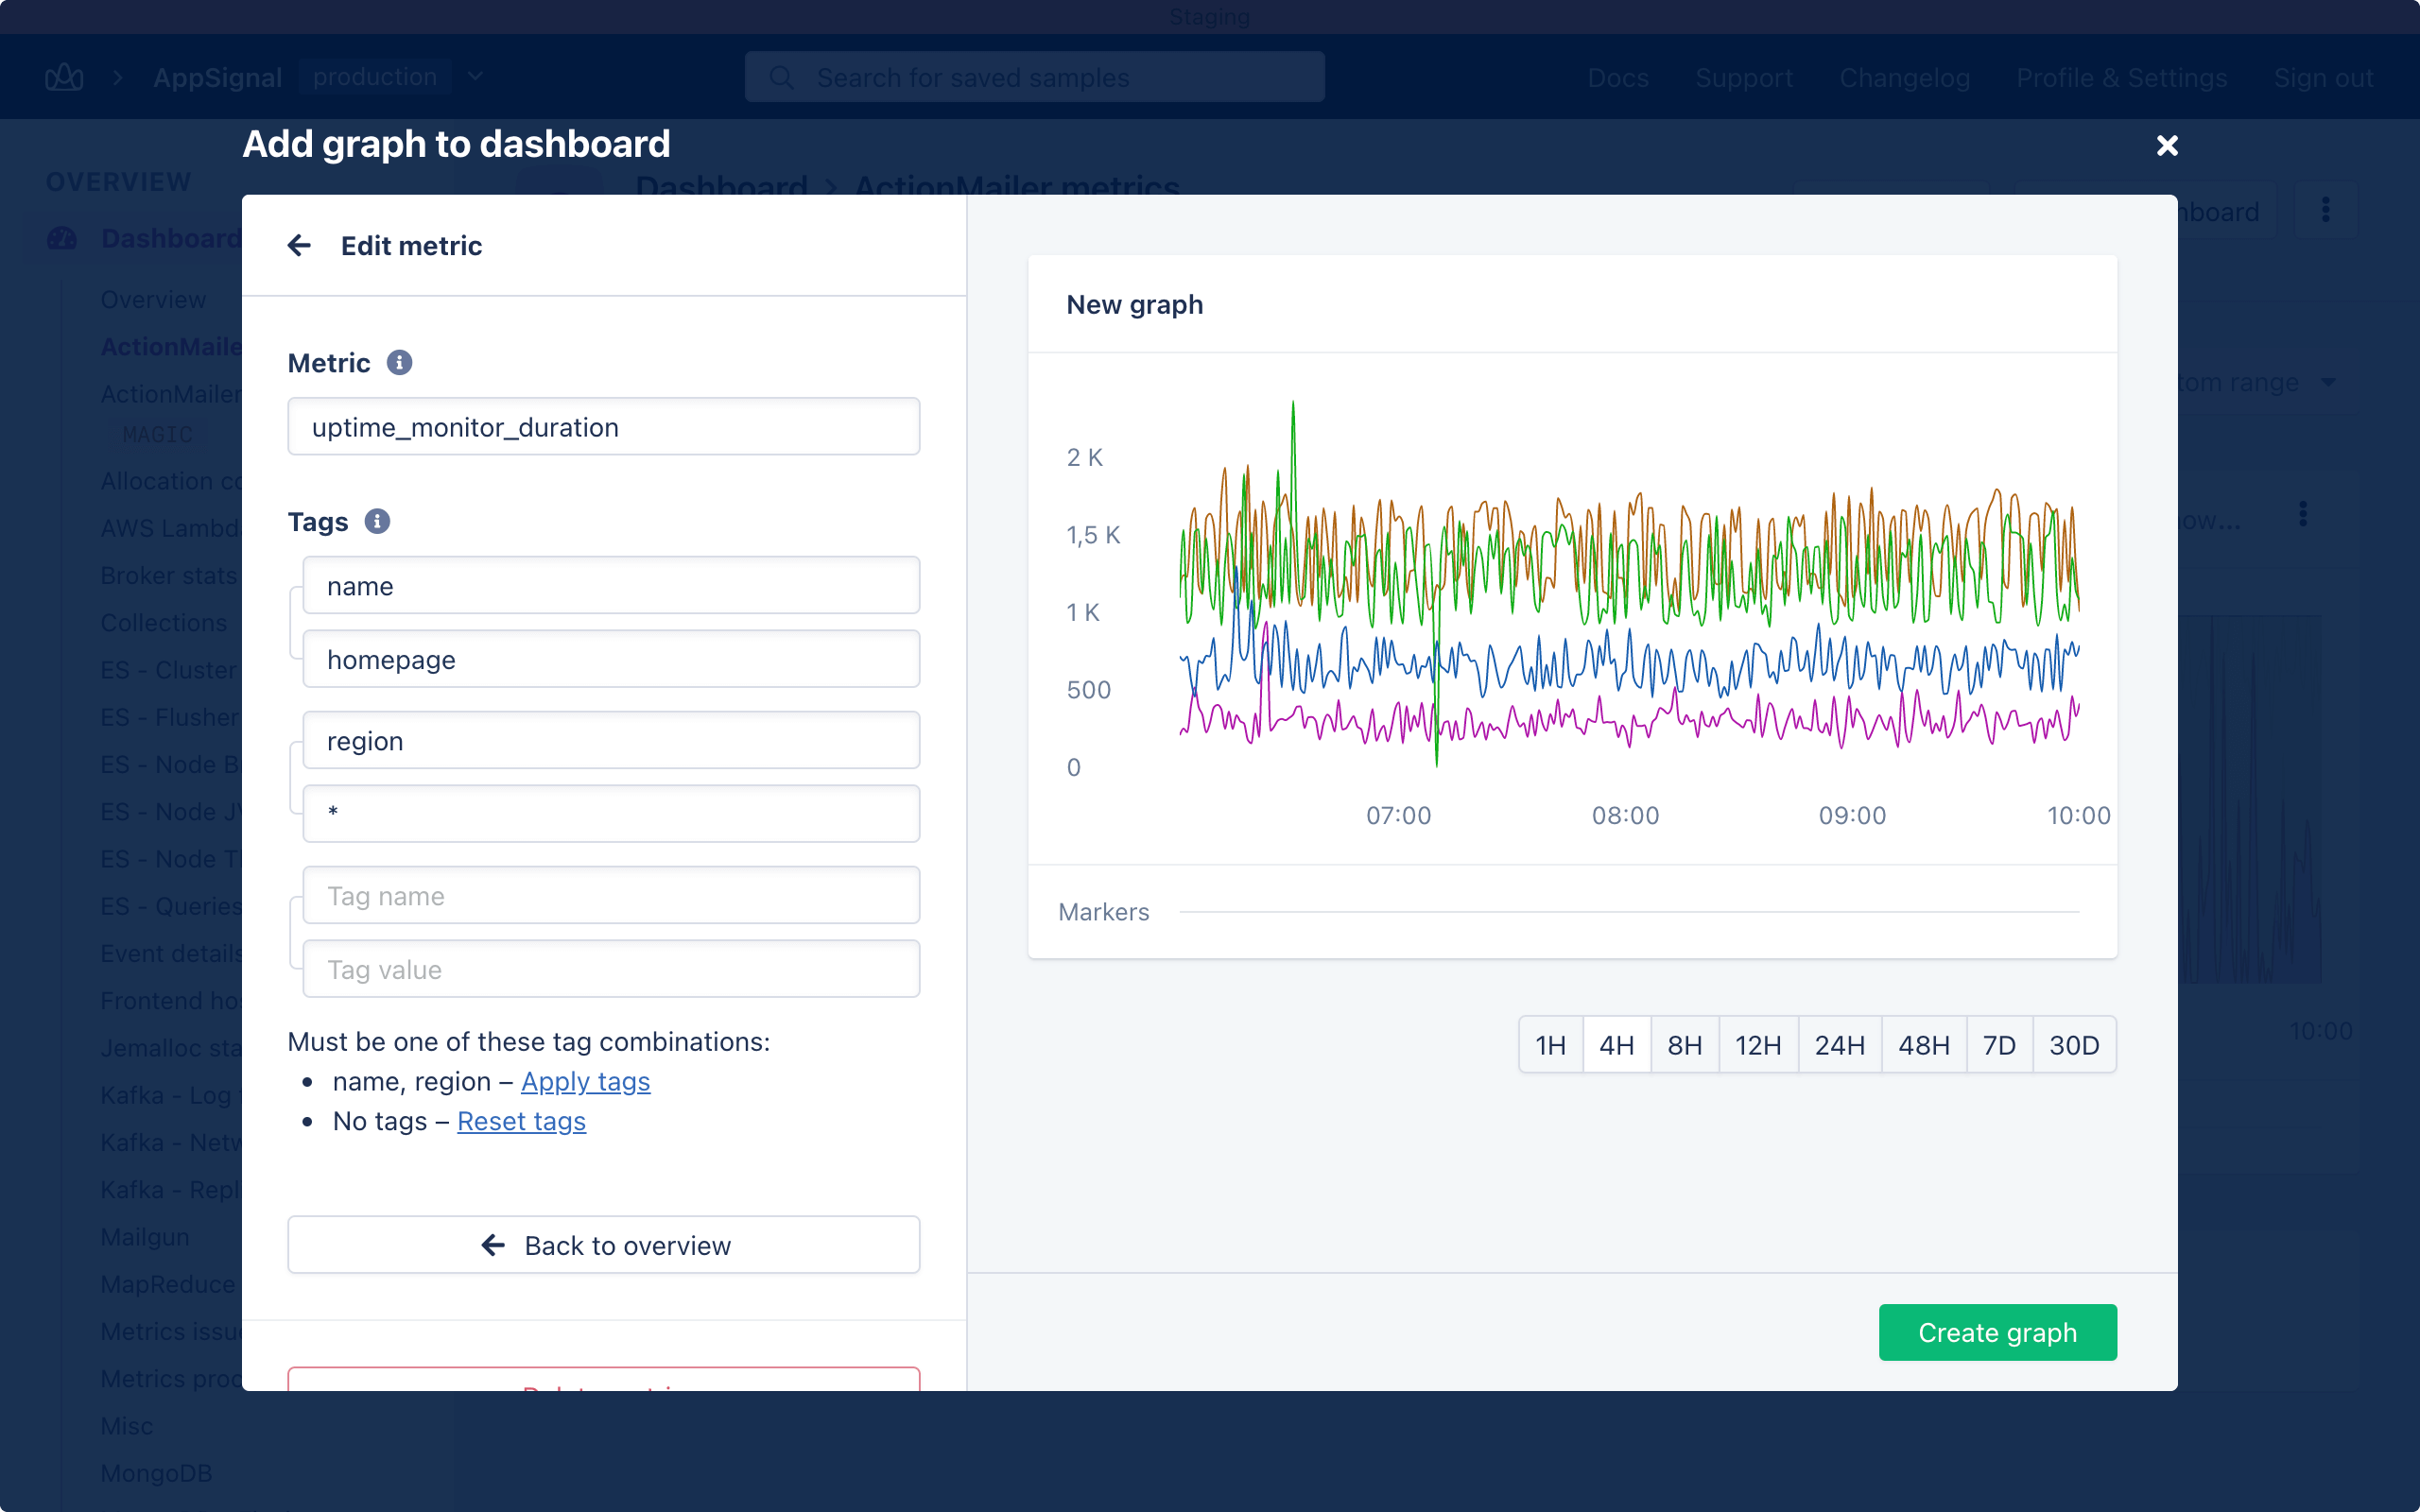Open the dashboard three-dots menu

coord(2325,210)
